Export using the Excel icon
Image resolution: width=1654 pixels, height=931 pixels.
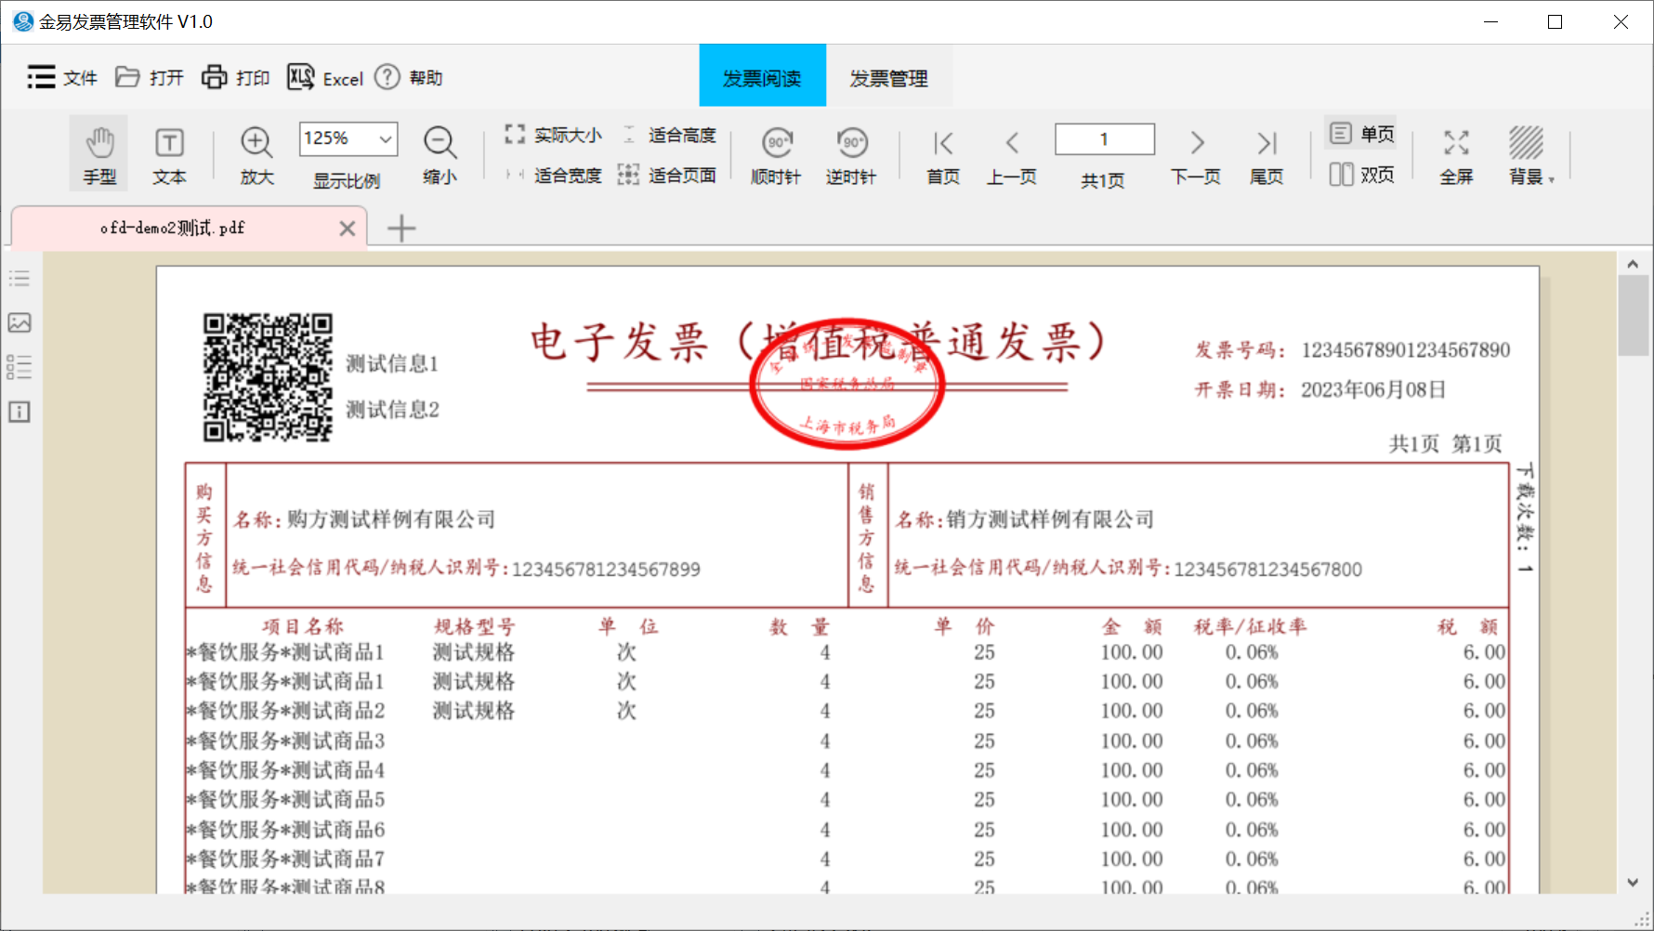pyautogui.click(x=300, y=77)
